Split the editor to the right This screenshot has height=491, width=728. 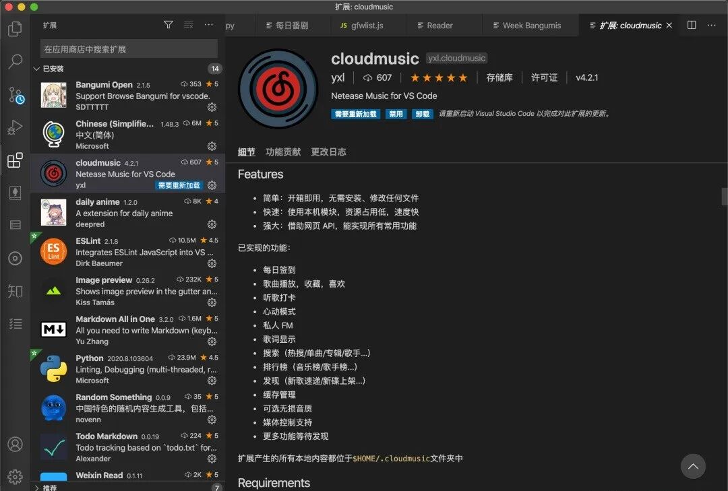click(692, 25)
